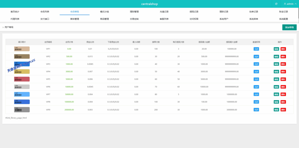The width and height of the screenshot is (299, 148).
Task: Open the blue VIP8 card image
Action: pyautogui.click(x=22, y=102)
